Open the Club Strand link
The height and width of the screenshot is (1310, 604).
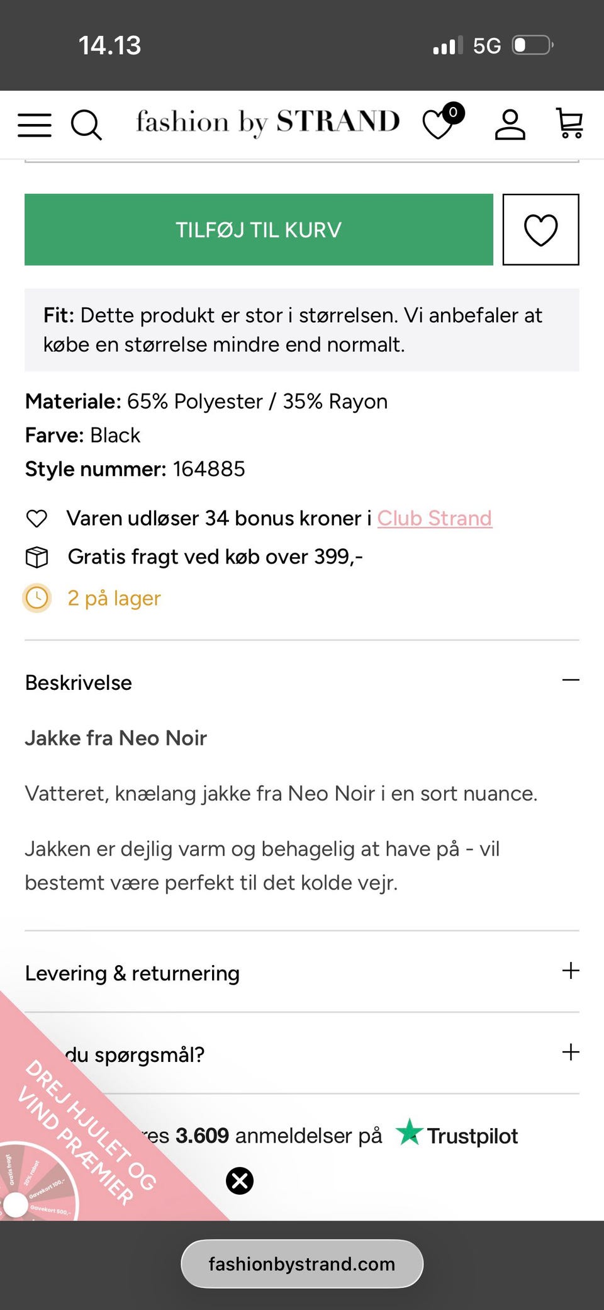434,518
